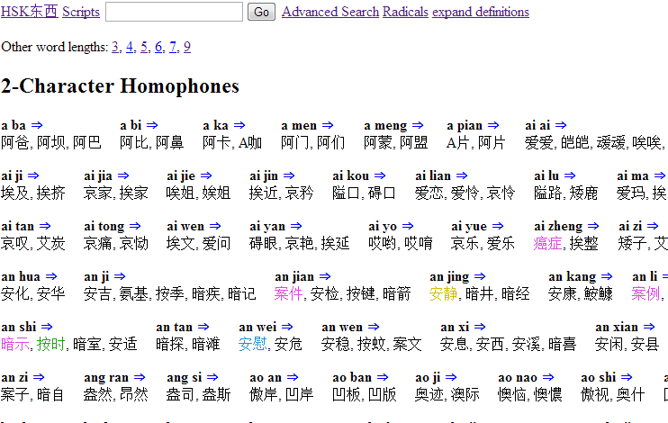Go to the Scripts page

tap(81, 12)
